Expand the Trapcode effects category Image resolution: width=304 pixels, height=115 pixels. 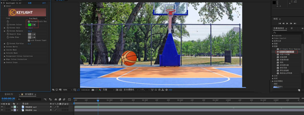pos(273,36)
